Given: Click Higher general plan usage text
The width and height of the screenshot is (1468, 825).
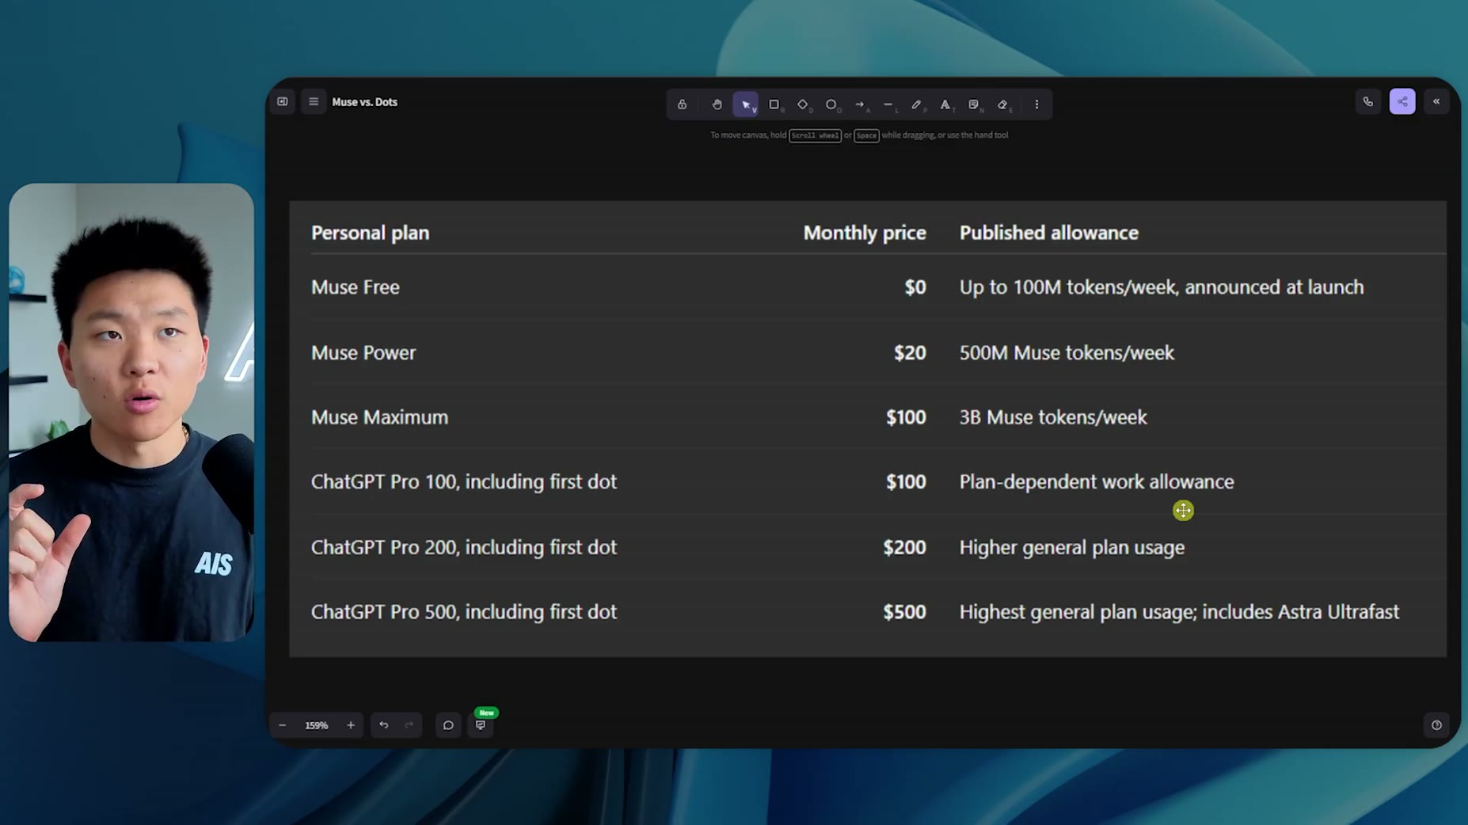Looking at the screenshot, I should click(1072, 547).
